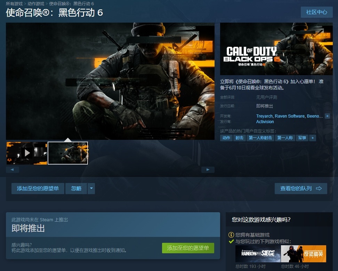Screen dimensions: 338x271
Task: Open the Activision publisher link
Action: tap(265, 122)
